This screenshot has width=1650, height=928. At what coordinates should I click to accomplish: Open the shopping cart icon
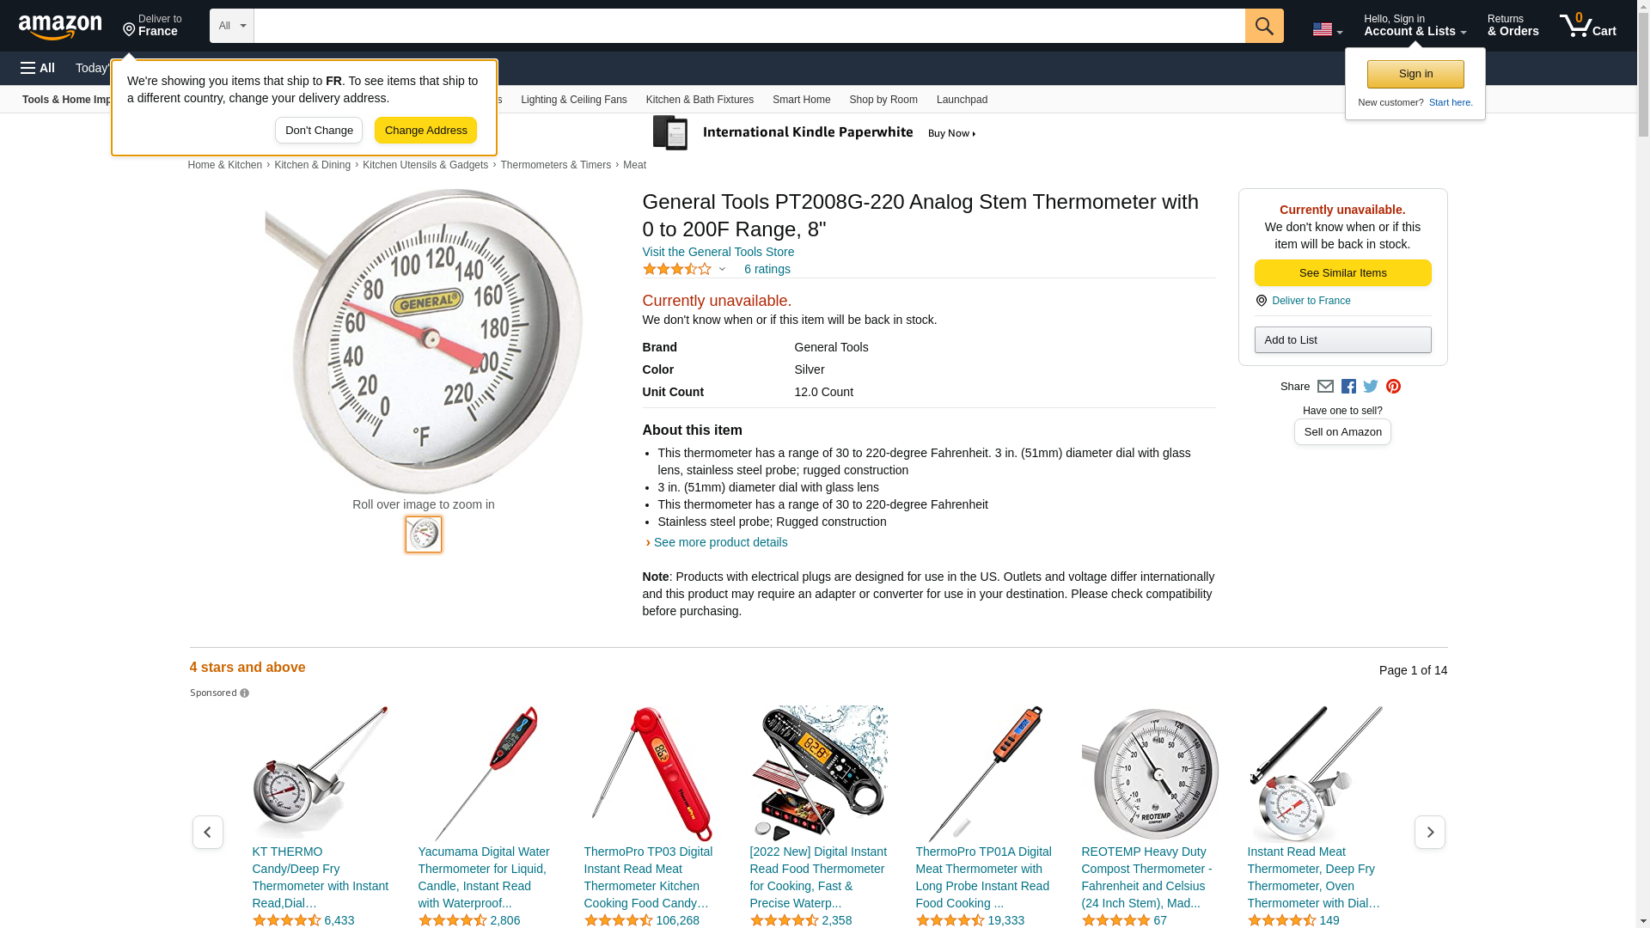[x=1588, y=26]
